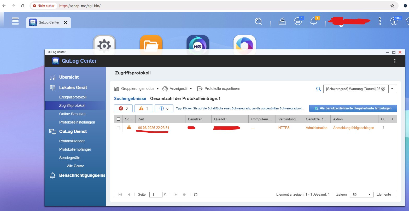Sort by the Benutzer column header

coord(198,119)
